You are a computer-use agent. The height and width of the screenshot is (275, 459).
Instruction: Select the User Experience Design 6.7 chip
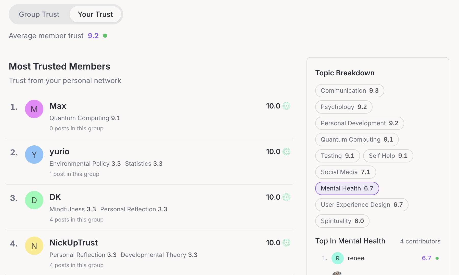point(362,205)
